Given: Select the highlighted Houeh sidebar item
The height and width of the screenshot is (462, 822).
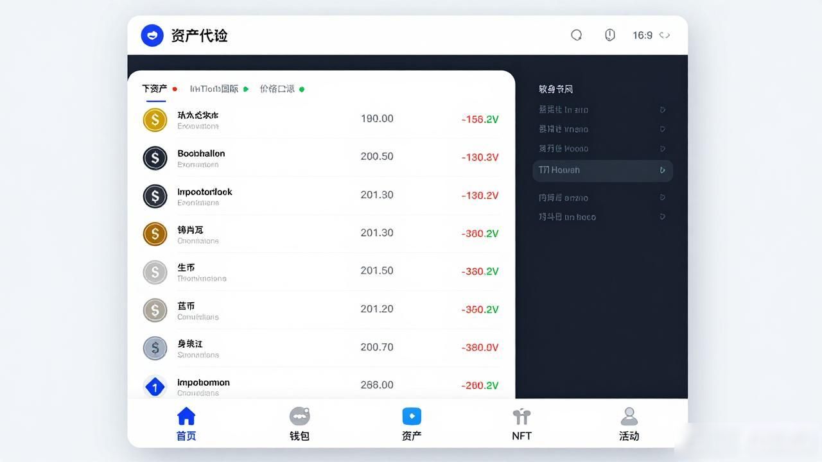Looking at the screenshot, I should pos(603,171).
